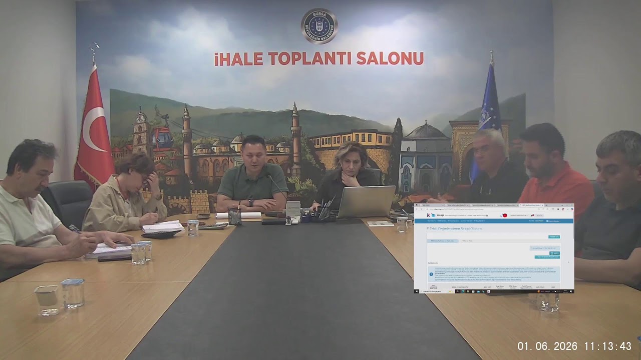The image size is (641, 360).
Task: Click the green button at top right of the form panel
Action: point(554,236)
